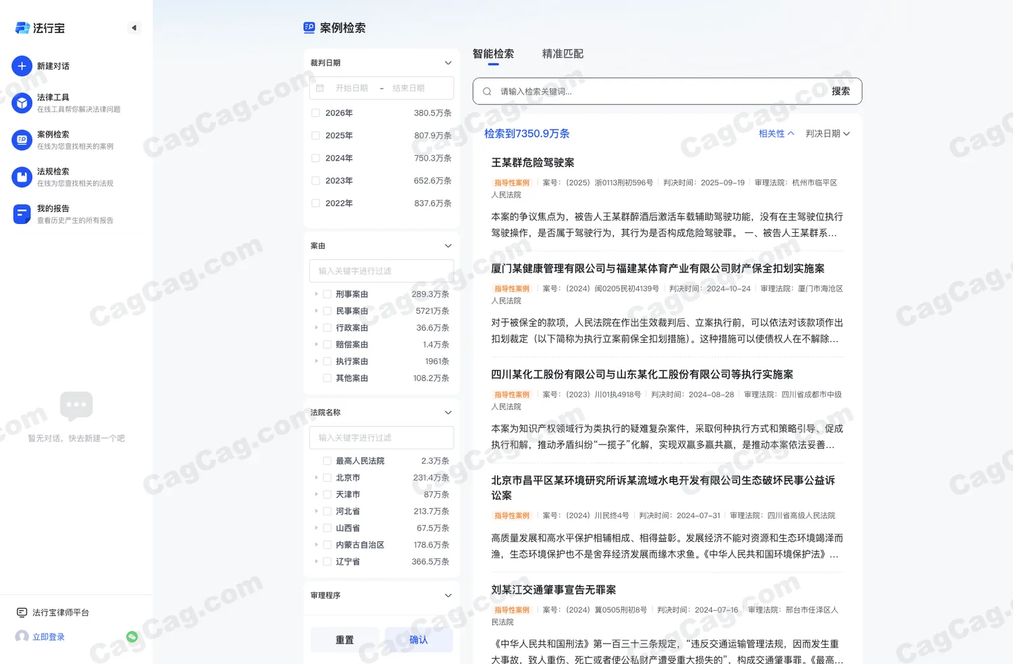Toggle the 审理程序 section chevron
Image resolution: width=1013 pixels, height=664 pixels.
point(448,595)
